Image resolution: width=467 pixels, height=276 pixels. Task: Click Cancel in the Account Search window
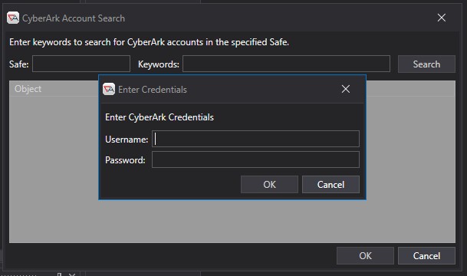click(x=426, y=255)
